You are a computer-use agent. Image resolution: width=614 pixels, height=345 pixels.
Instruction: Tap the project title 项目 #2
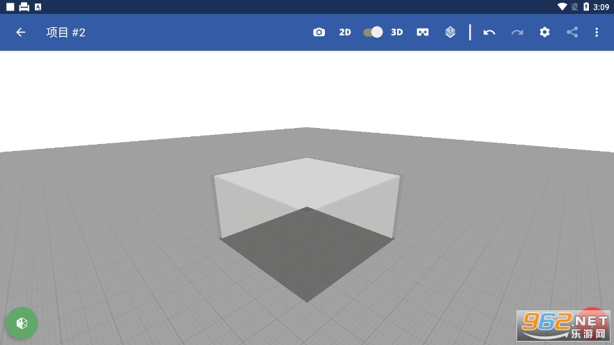click(66, 32)
